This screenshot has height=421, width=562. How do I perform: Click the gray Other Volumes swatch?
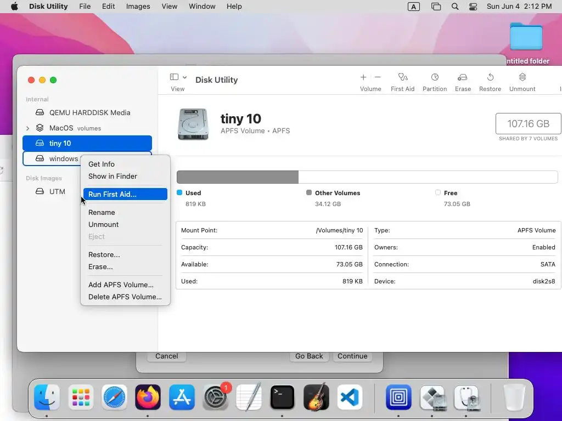309,192
